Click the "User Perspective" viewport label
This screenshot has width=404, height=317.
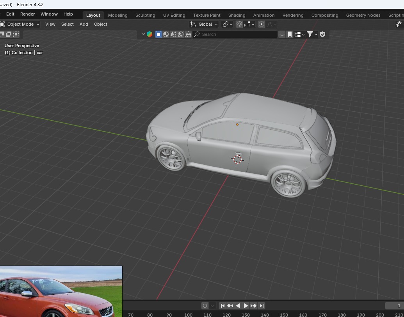[22, 46]
